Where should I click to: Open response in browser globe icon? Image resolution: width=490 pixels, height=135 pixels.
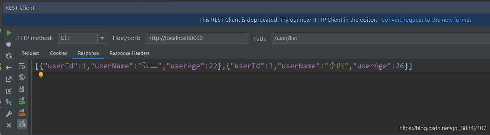click(x=22, y=77)
